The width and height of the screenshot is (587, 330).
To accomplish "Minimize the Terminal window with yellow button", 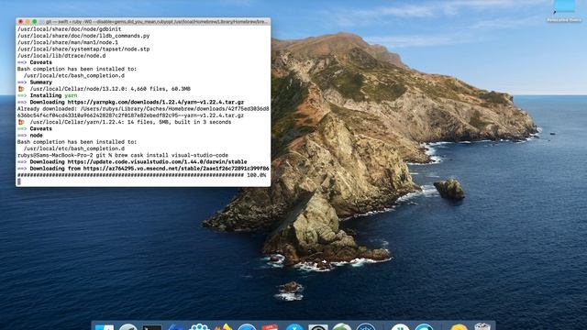I will [28, 22].
